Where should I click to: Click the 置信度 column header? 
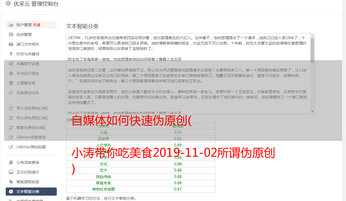(178, 126)
